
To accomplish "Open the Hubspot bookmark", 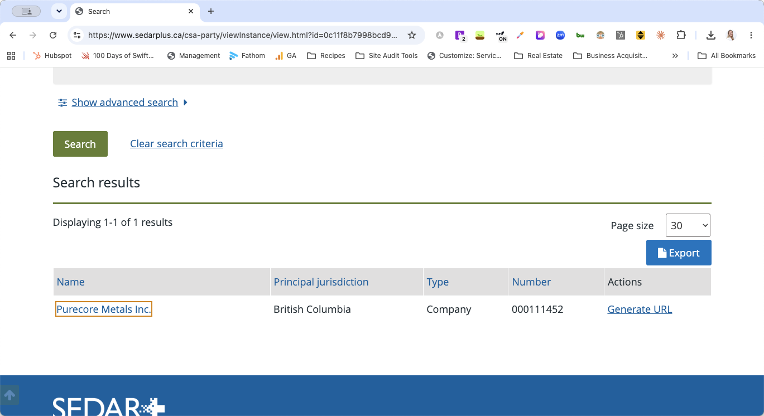I will pyautogui.click(x=52, y=56).
